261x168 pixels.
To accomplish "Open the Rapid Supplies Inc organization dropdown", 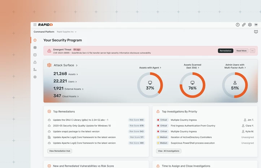I will [x=67, y=32].
